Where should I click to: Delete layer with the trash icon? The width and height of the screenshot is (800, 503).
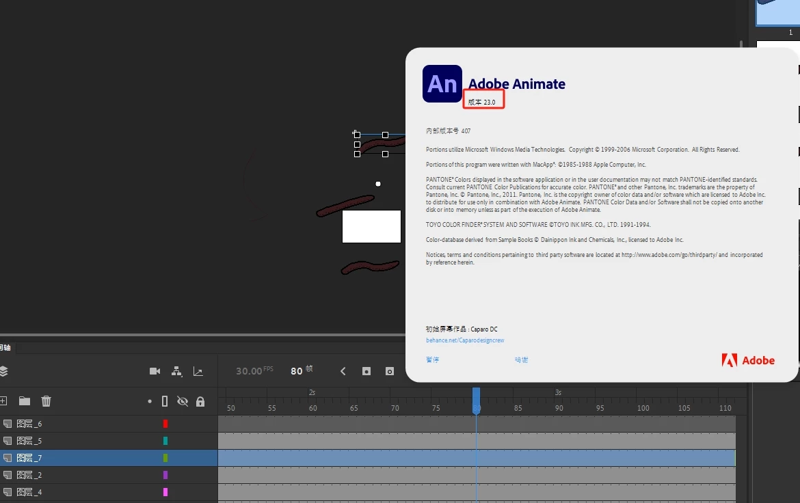46,401
